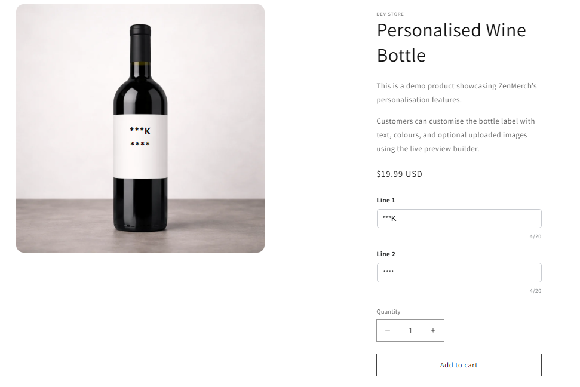This screenshot has width=580, height=387.
Task: Increase quantity with the plus icon
Action: (x=433, y=330)
